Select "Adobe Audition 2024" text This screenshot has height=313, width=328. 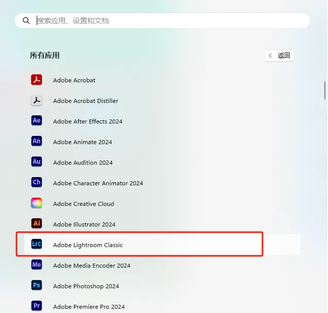coord(83,163)
